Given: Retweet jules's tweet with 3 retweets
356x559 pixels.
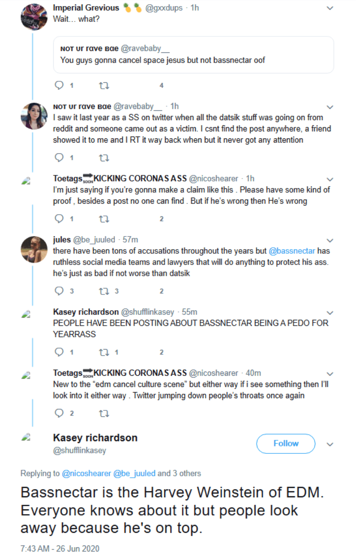Looking at the screenshot, I should coord(104,291).
